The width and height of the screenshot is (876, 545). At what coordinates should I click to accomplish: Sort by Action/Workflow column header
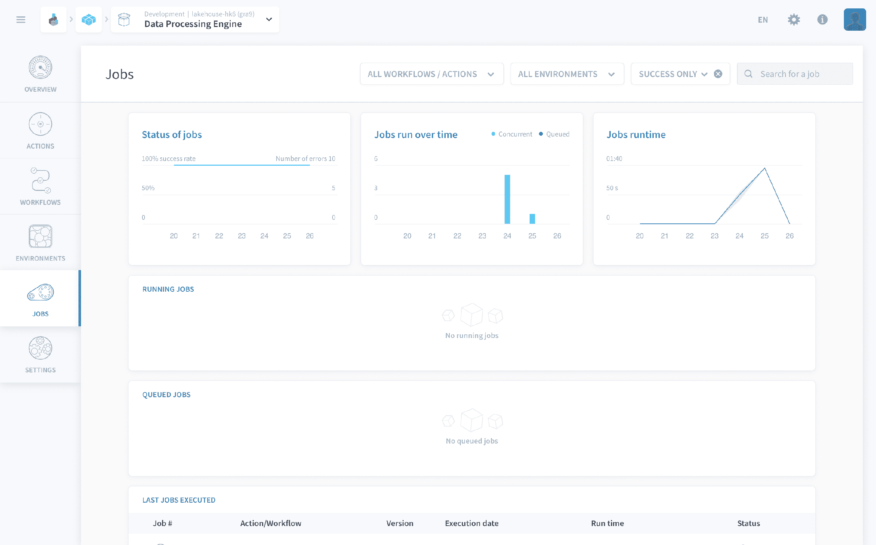tap(271, 523)
